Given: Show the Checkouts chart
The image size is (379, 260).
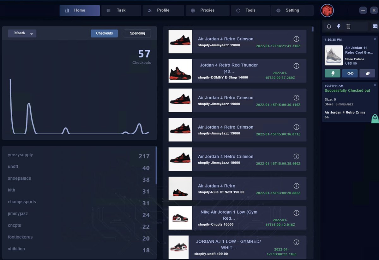Looking at the screenshot, I should [104, 33].
